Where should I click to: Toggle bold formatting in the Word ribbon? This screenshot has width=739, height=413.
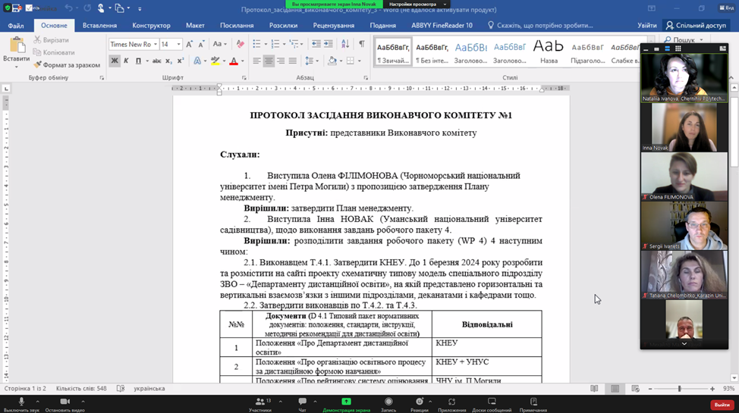pyautogui.click(x=115, y=61)
